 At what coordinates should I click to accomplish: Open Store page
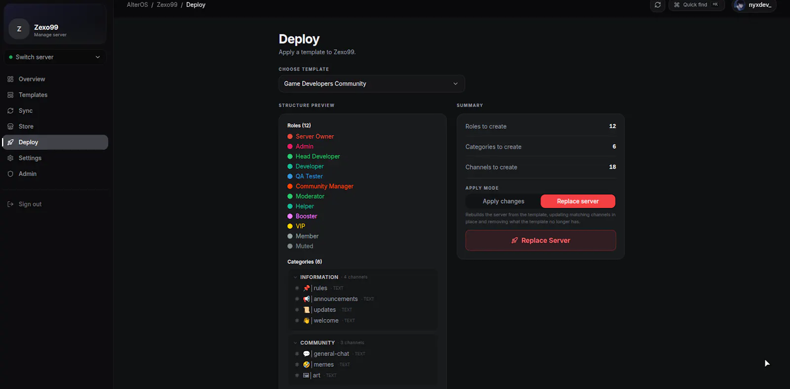coord(55,127)
